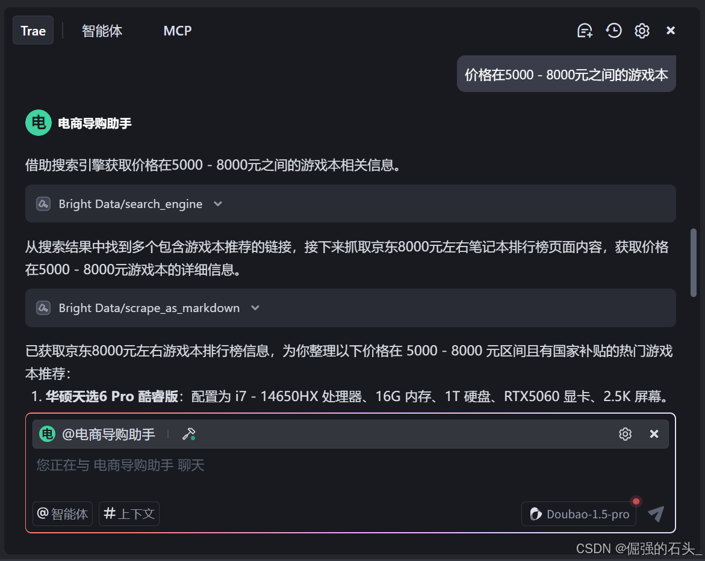Open the agent tools hammer icon

pyautogui.click(x=188, y=434)
